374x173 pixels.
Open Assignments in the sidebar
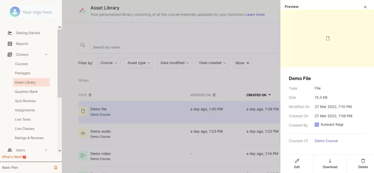[25, 110]
